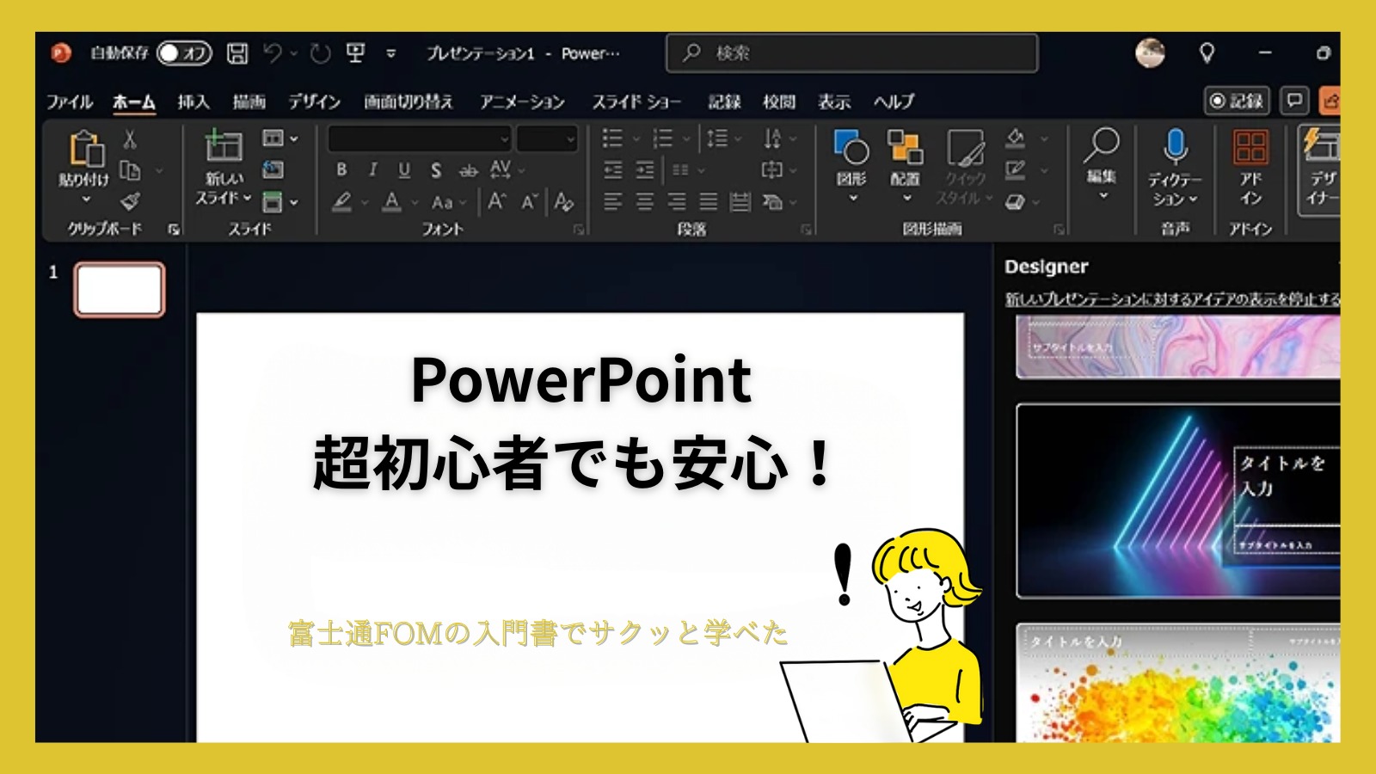Click the Shape Outline pen icon
This screenshot has height=774, width=1376.
[1016, 170]
